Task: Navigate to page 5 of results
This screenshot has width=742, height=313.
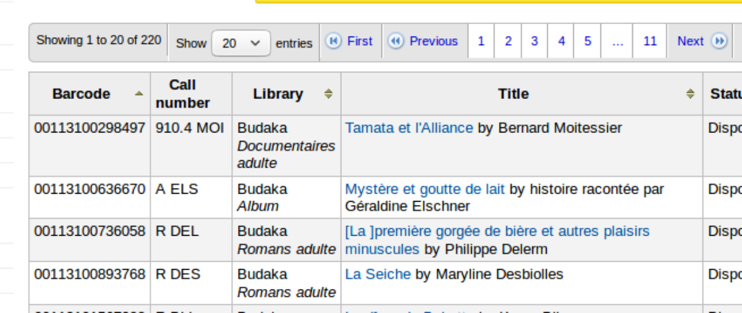Action: click(x=587, y=41)
